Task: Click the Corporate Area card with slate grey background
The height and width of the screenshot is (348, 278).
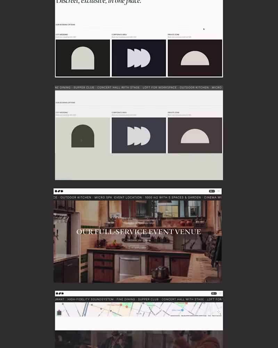Action: [x=139, y=135]
